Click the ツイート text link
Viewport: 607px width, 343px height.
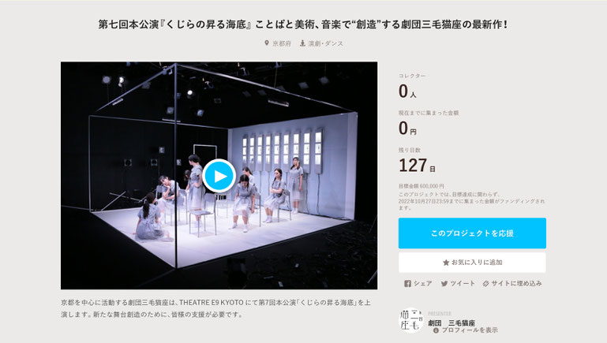point(463,283)
